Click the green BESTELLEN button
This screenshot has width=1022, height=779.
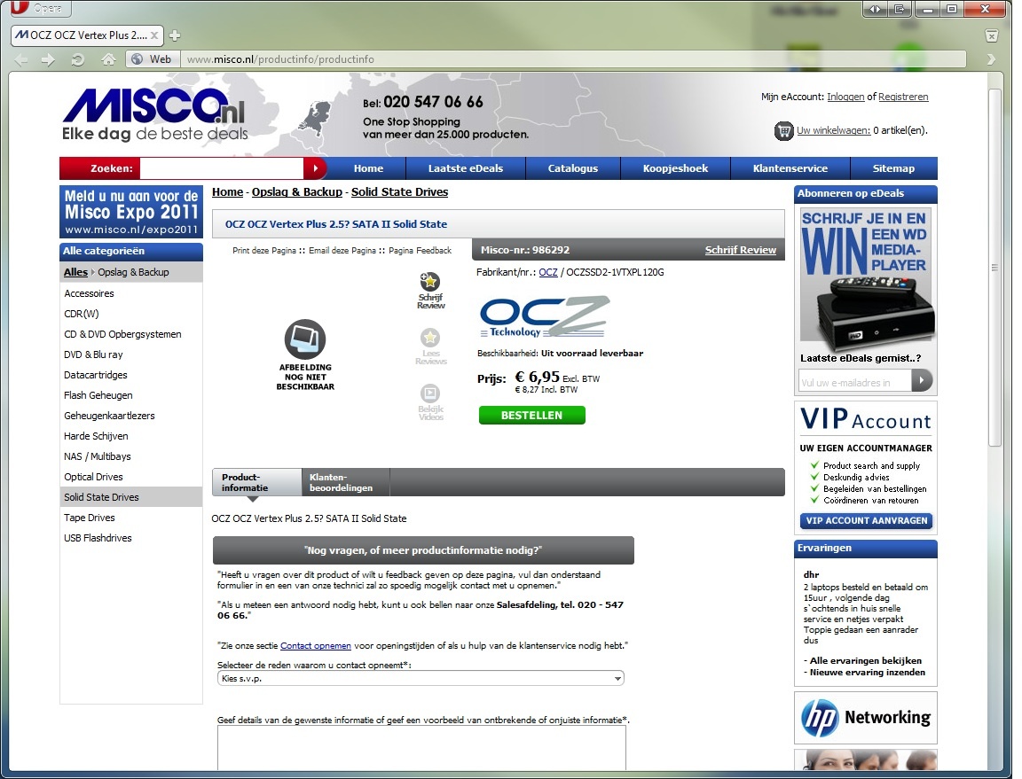(532, 416)
